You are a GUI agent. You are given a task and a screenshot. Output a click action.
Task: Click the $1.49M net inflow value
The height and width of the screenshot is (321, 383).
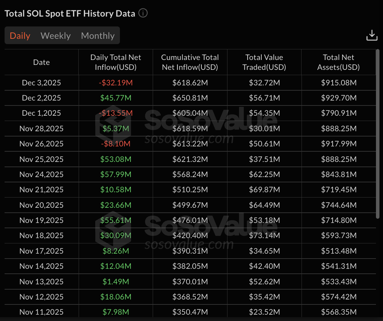pos(116,281)
